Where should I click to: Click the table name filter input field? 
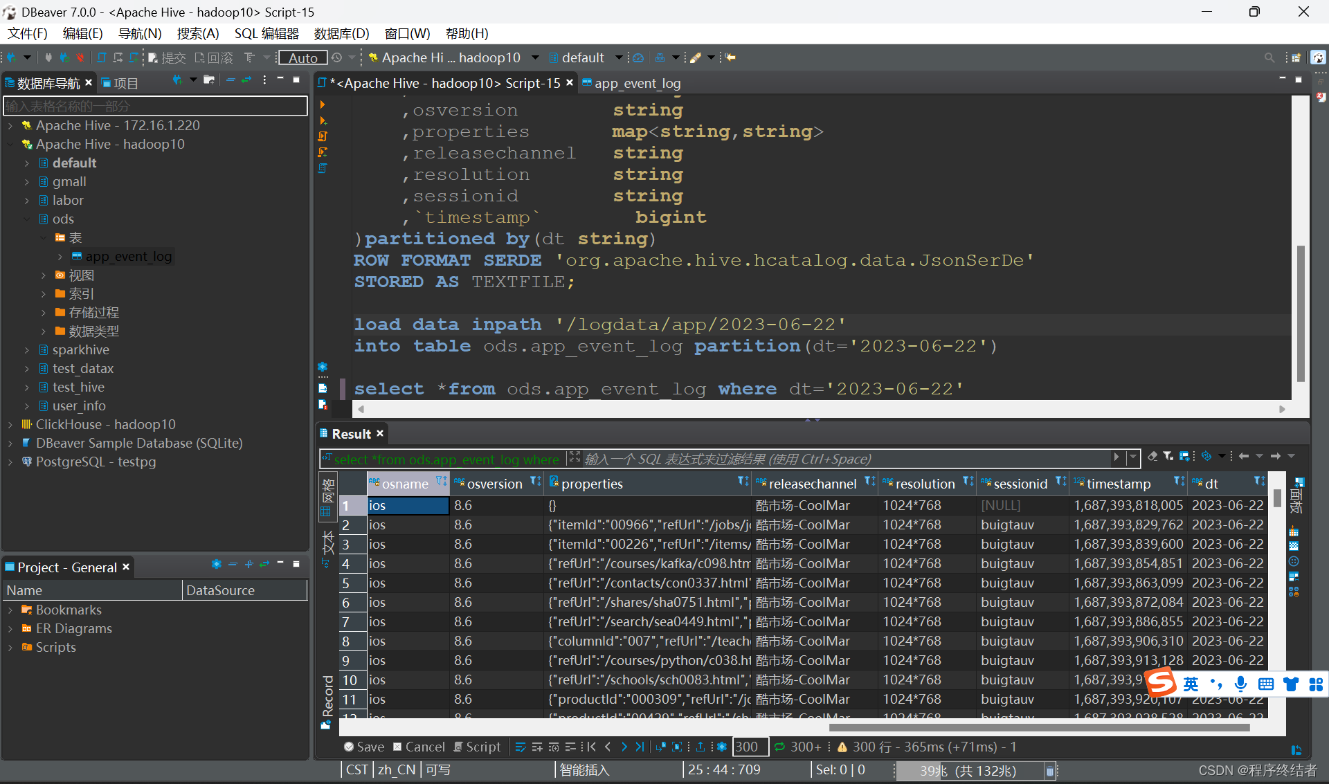[156, 106]
